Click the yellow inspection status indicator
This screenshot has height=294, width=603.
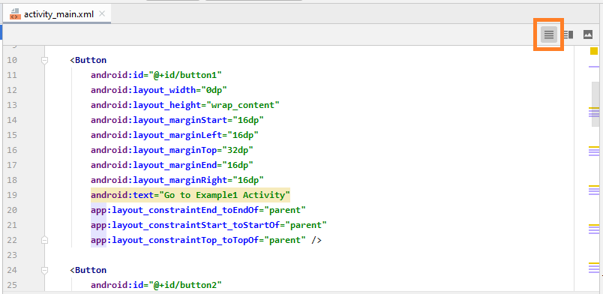(594, 51)
